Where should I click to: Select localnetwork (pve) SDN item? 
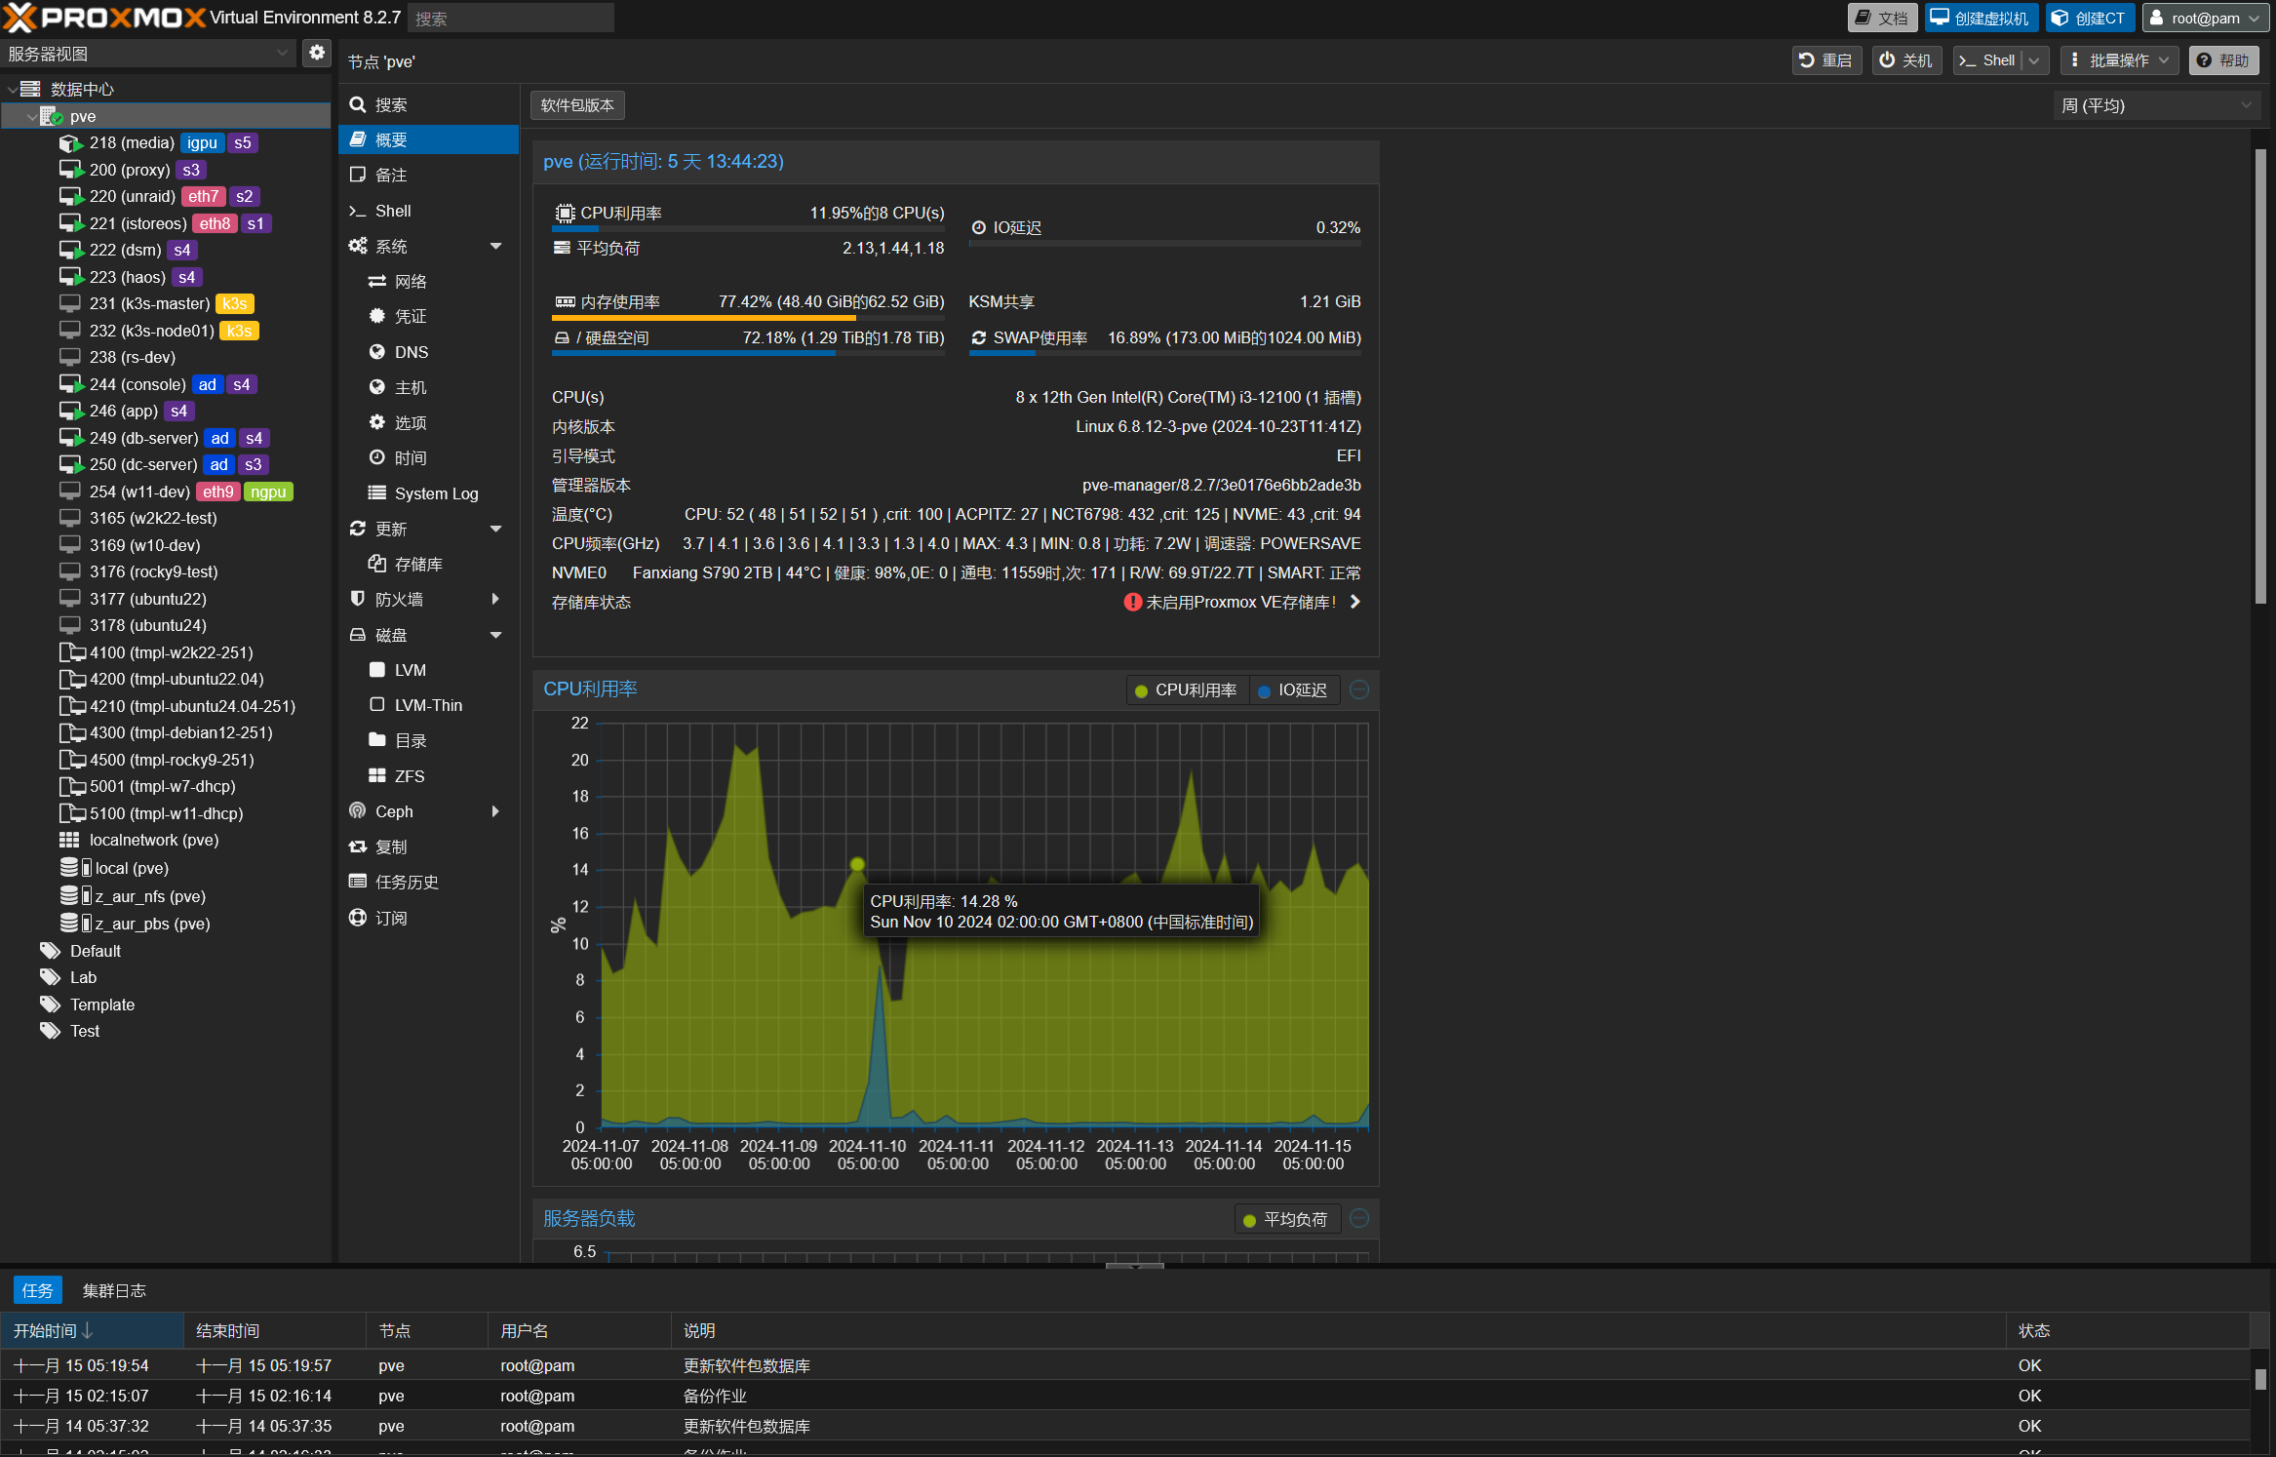166,841
